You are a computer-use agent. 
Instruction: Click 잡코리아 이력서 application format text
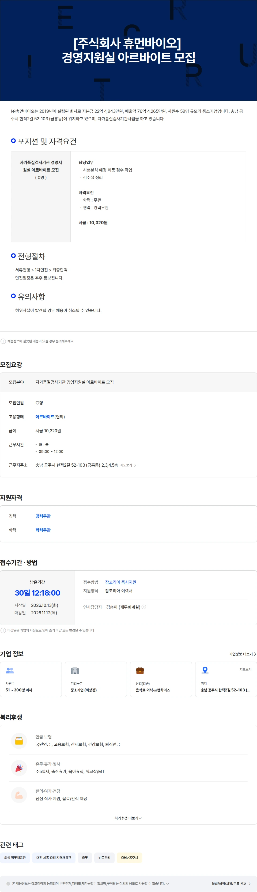click(119, 590)
